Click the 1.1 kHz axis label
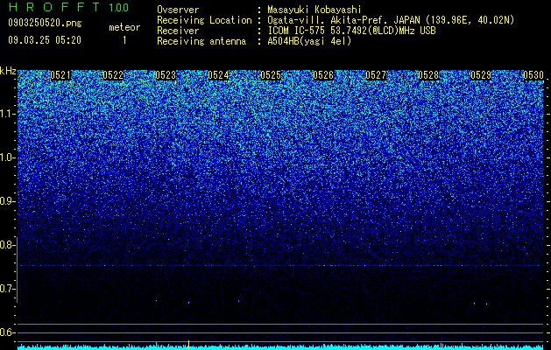The height and width of the screenshot is (350, 551). (x=8, y=114)
